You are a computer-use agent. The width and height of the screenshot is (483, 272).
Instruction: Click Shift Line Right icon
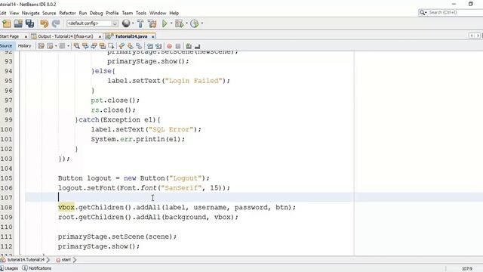coord(158,46)
